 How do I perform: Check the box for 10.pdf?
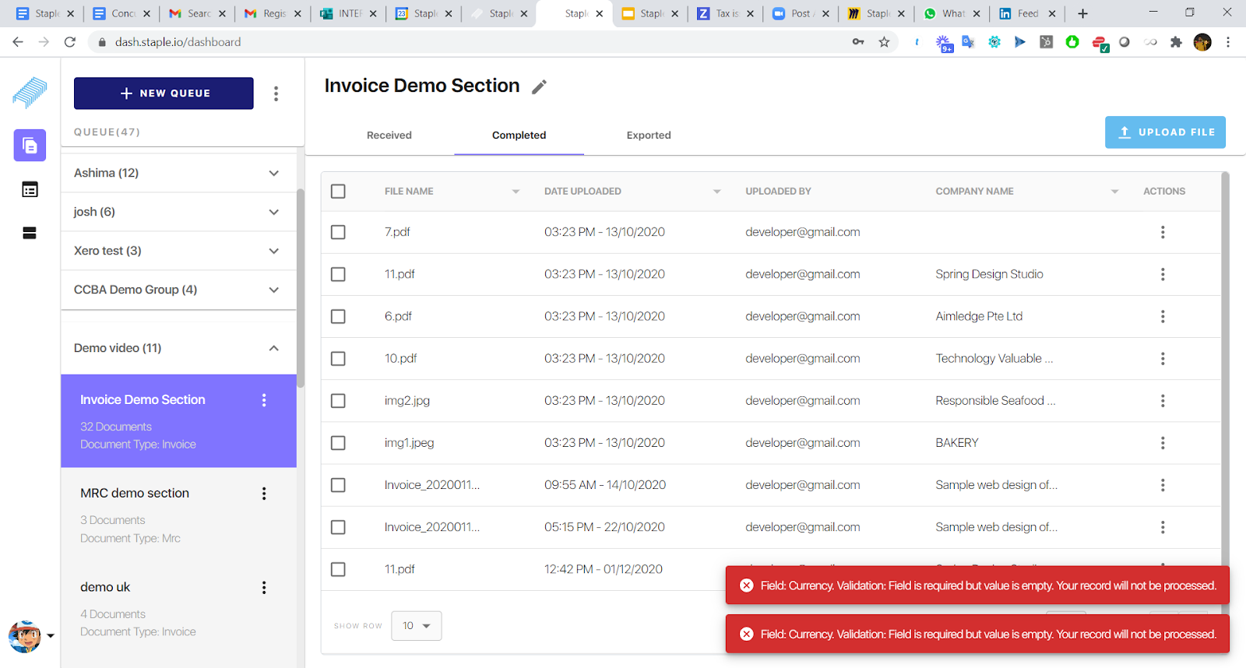338,358
